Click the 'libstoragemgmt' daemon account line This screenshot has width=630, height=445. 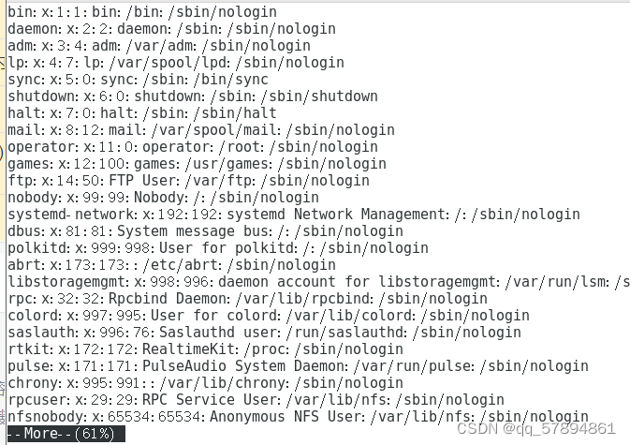pyautogui.click(x=318, y=282)
